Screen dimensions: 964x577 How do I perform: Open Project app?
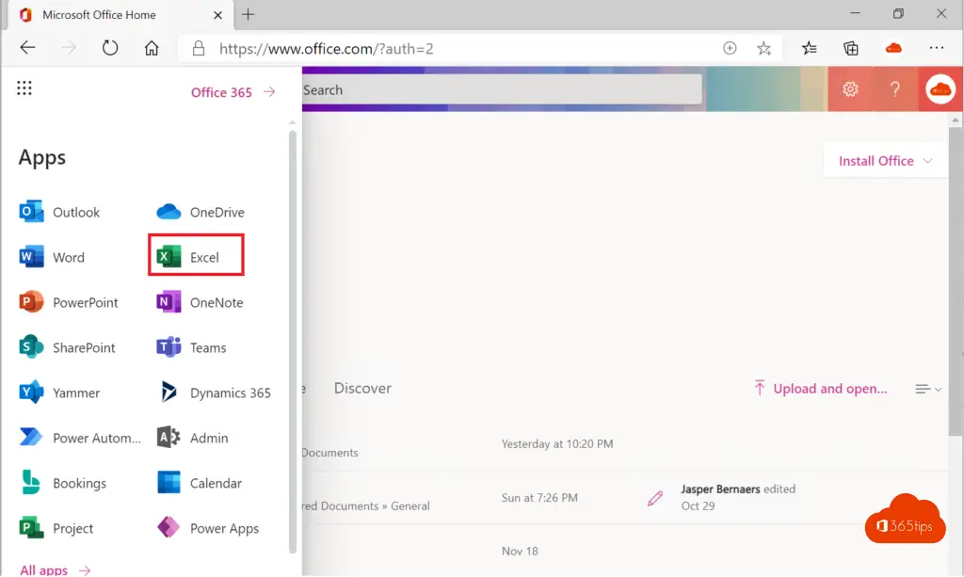(x=56, y=528)
